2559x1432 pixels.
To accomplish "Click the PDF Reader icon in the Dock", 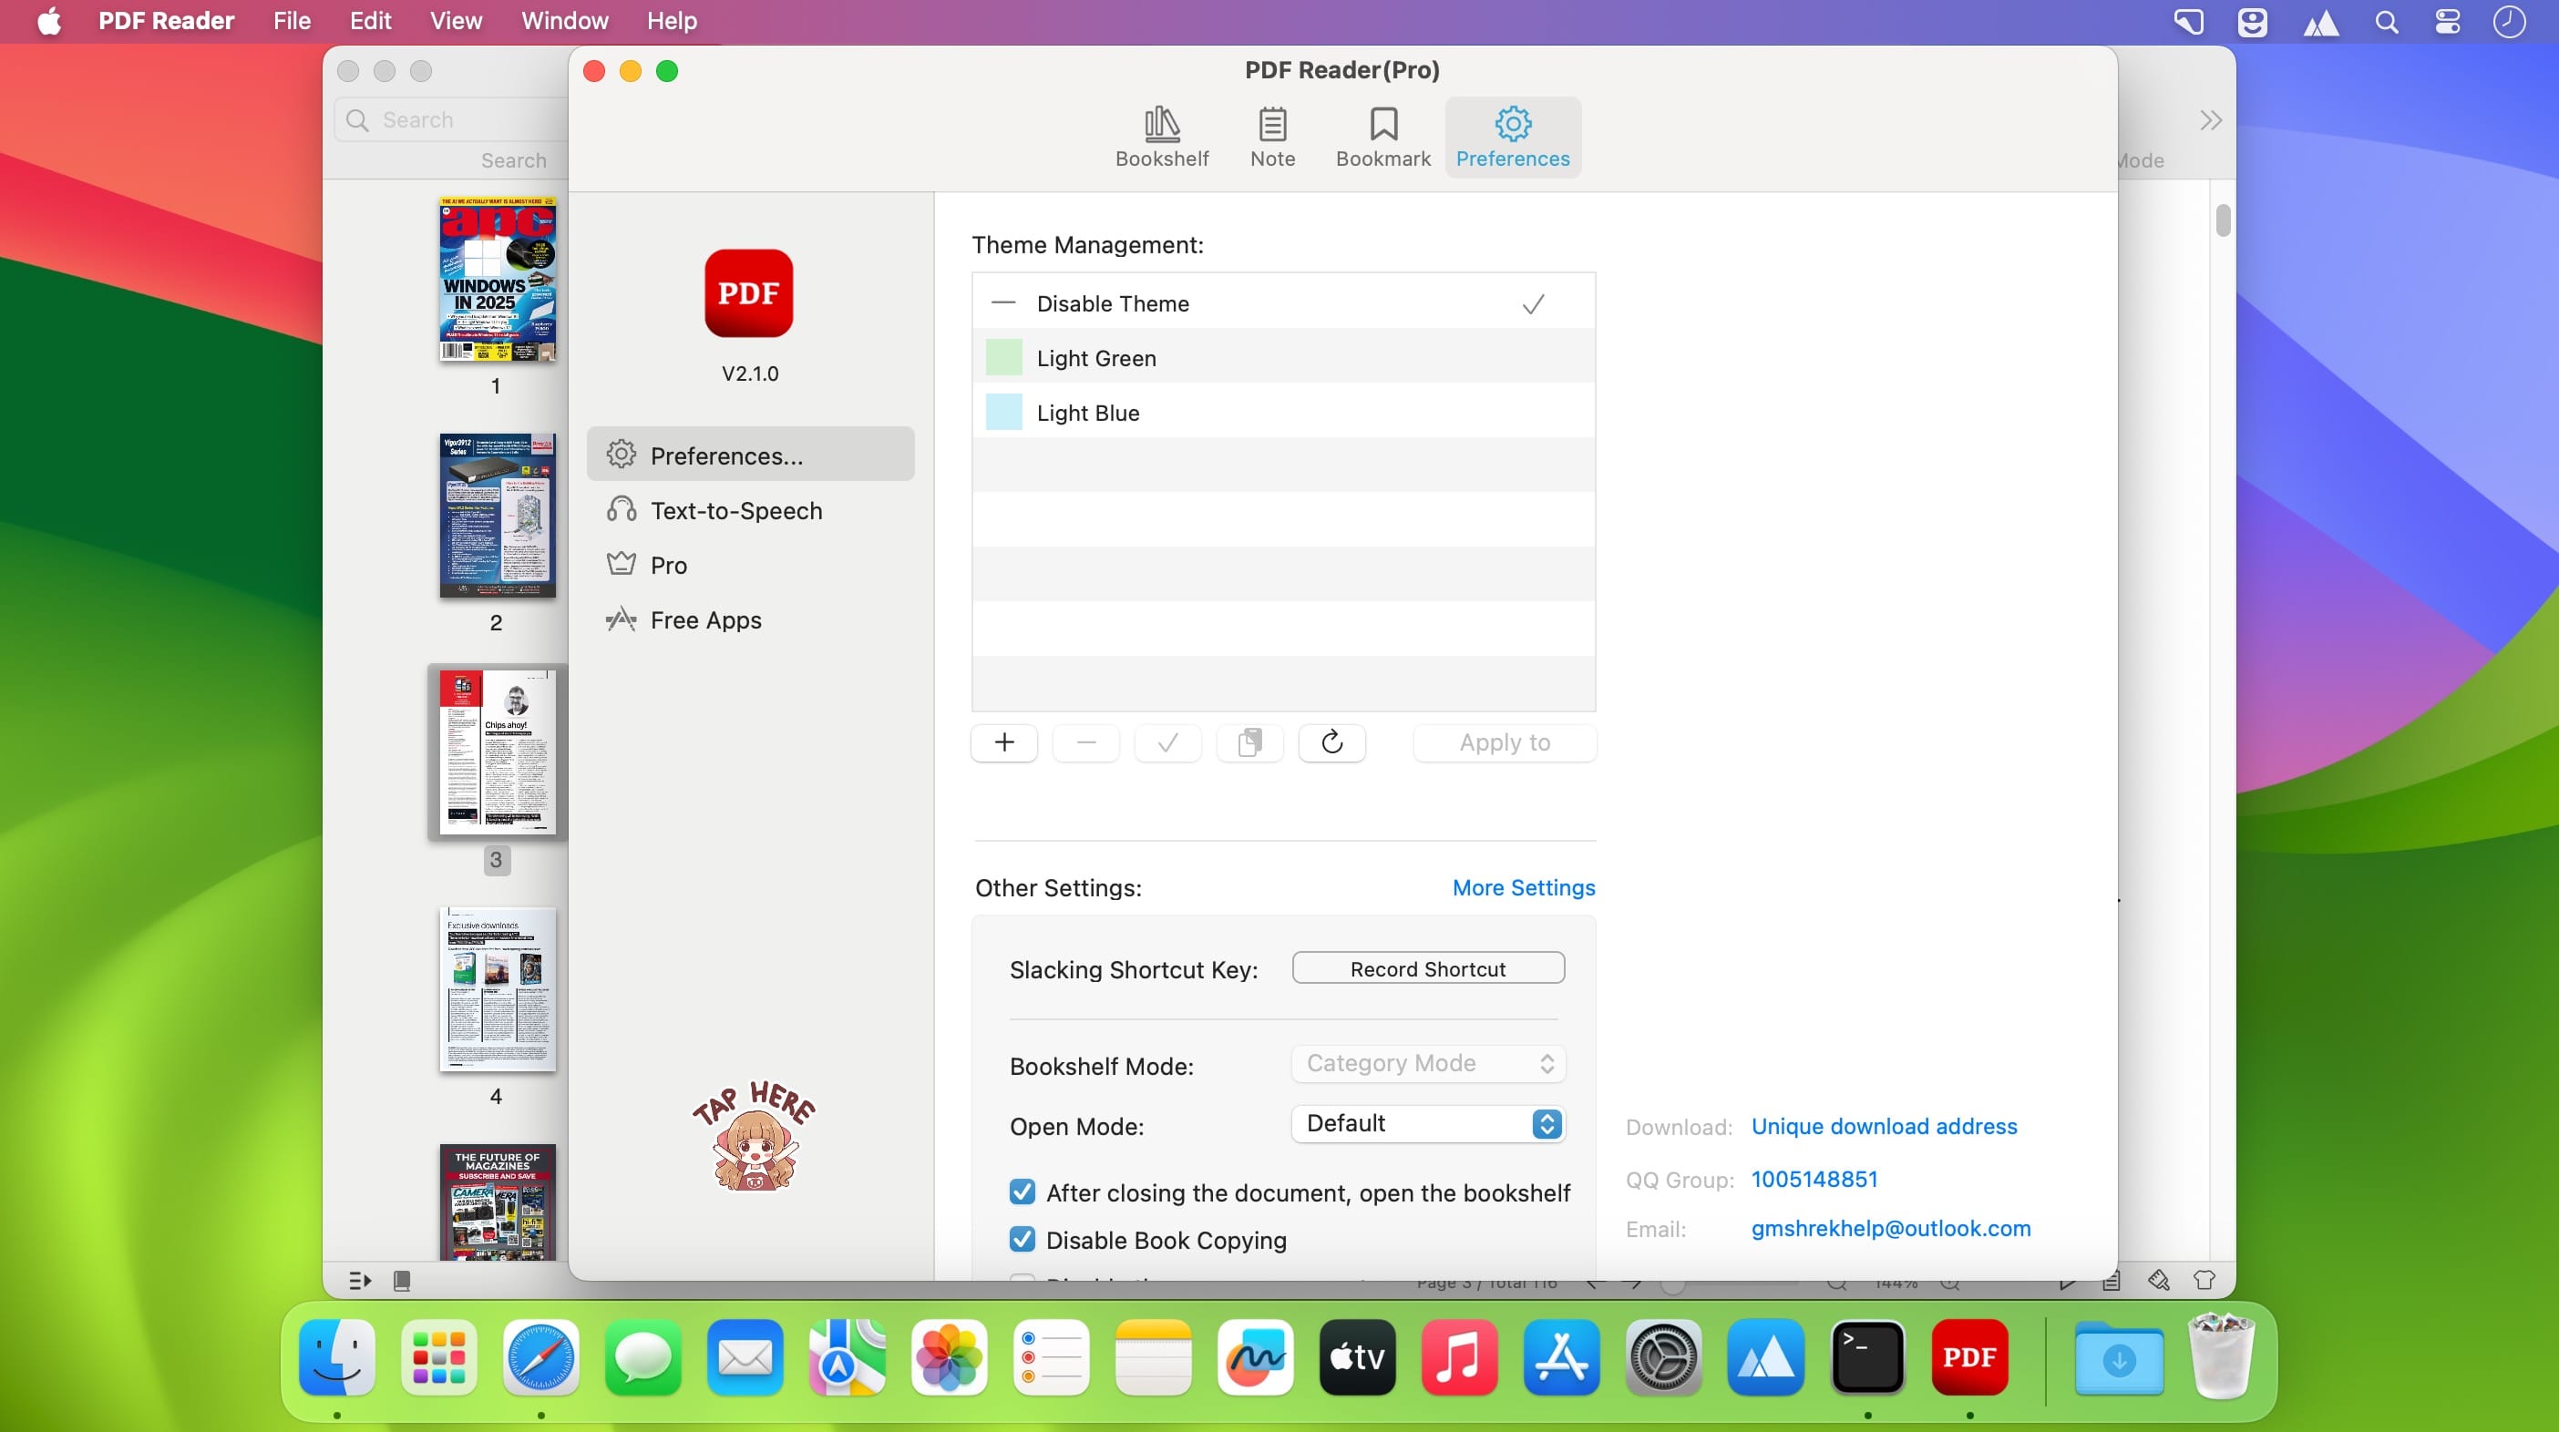I will point(1970,1356).
